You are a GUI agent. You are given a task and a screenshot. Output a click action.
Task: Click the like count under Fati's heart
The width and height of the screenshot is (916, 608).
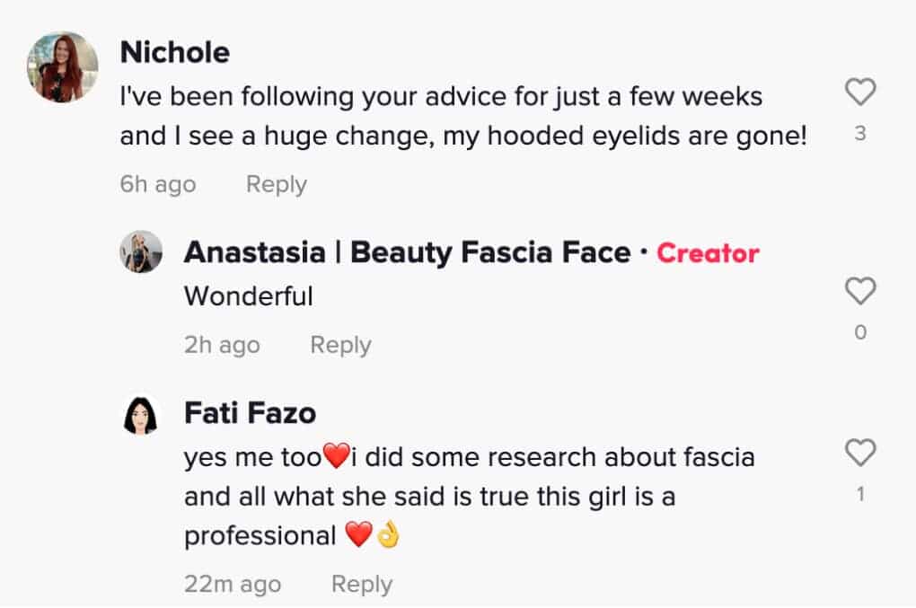(x=859, y=491)
